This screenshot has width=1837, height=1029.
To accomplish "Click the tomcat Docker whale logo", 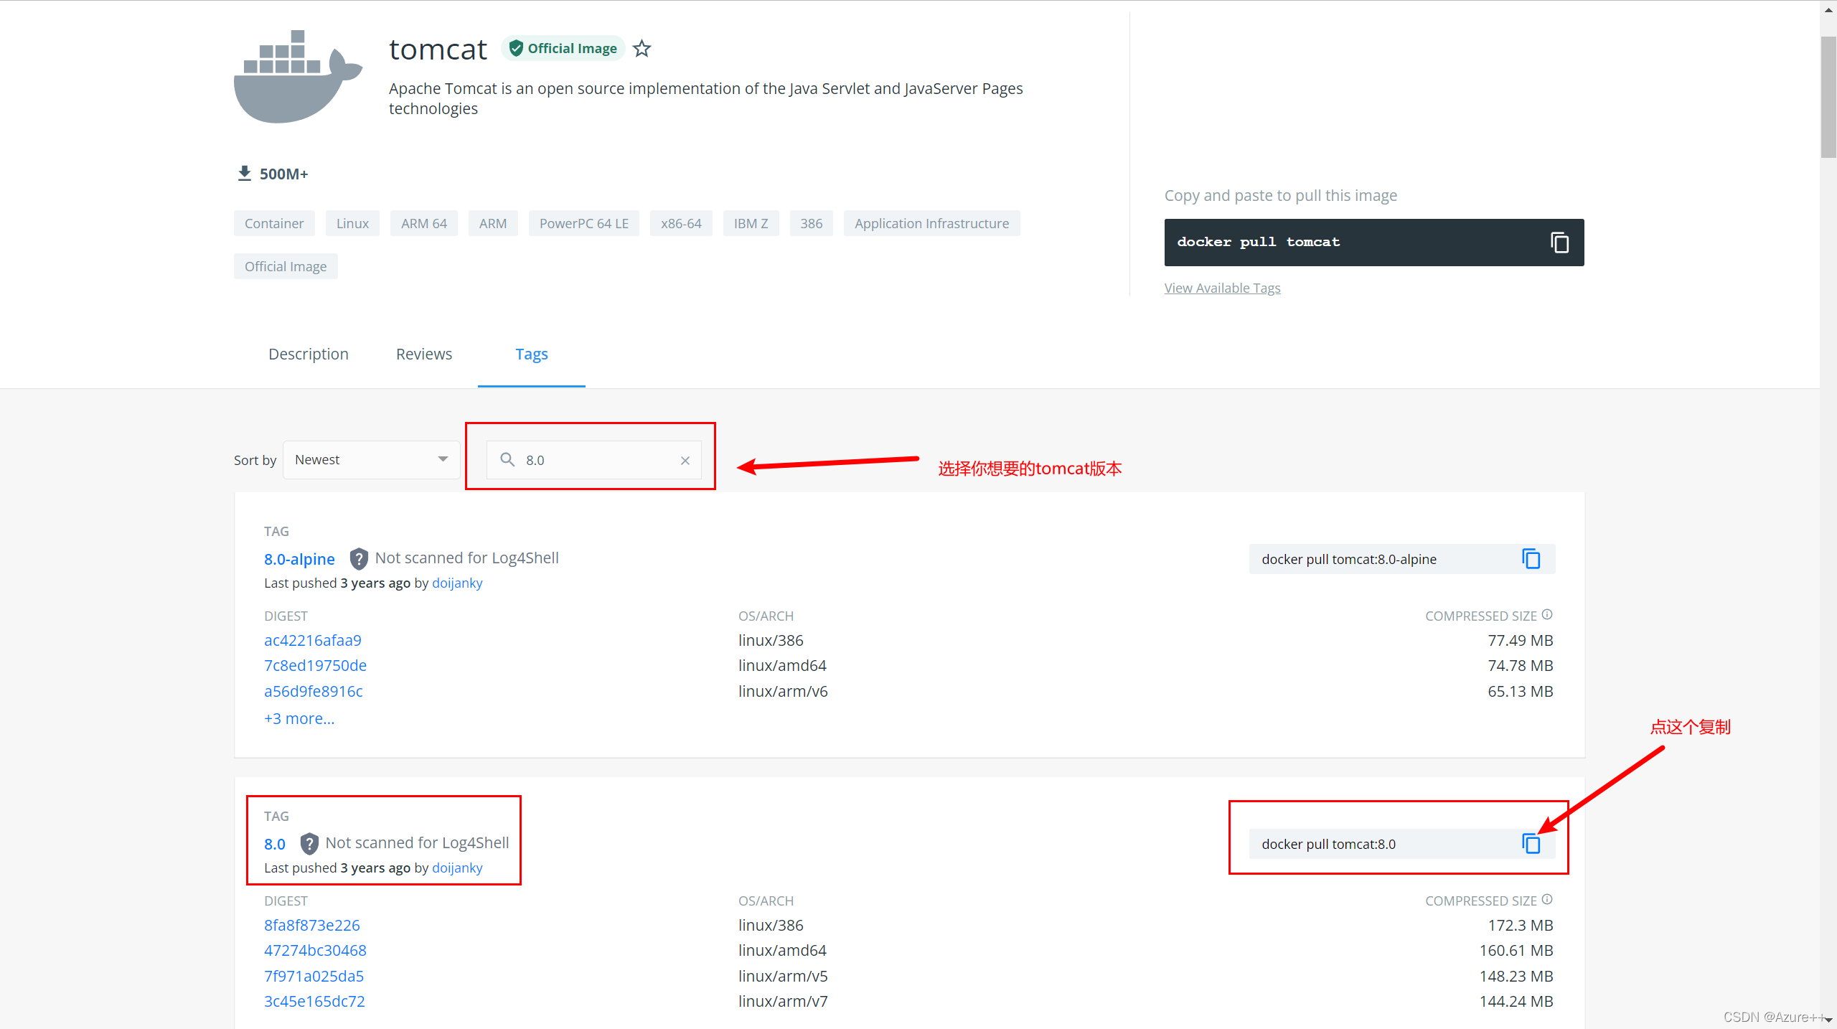I will (x=298, y=77).
